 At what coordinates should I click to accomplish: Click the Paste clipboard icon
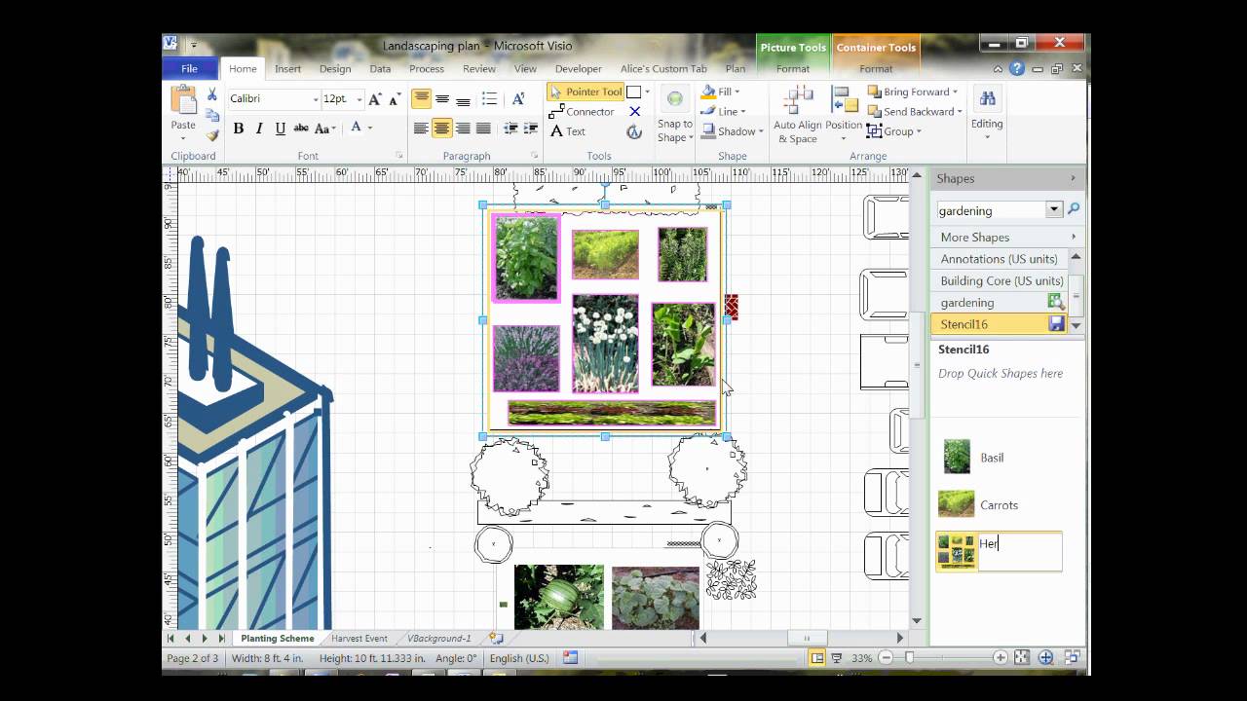click(183, 100)
